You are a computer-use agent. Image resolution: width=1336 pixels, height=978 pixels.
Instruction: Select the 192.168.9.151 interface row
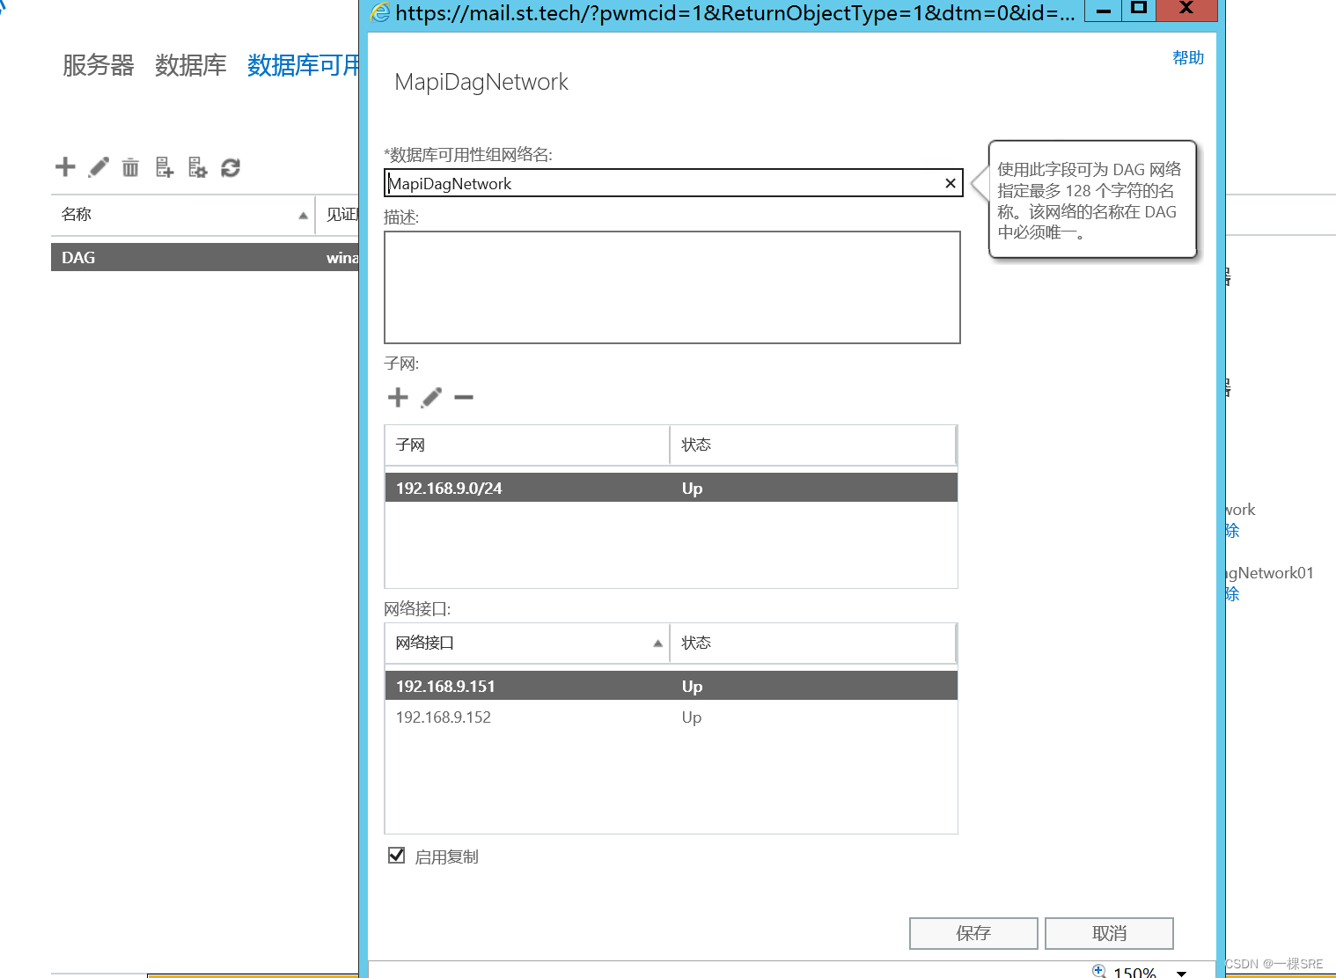[x=671, y=686]
